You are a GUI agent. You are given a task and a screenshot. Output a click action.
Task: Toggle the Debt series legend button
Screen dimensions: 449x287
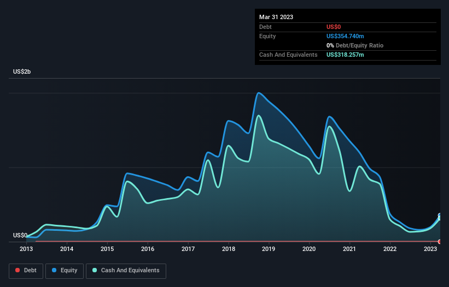(26, 271)
